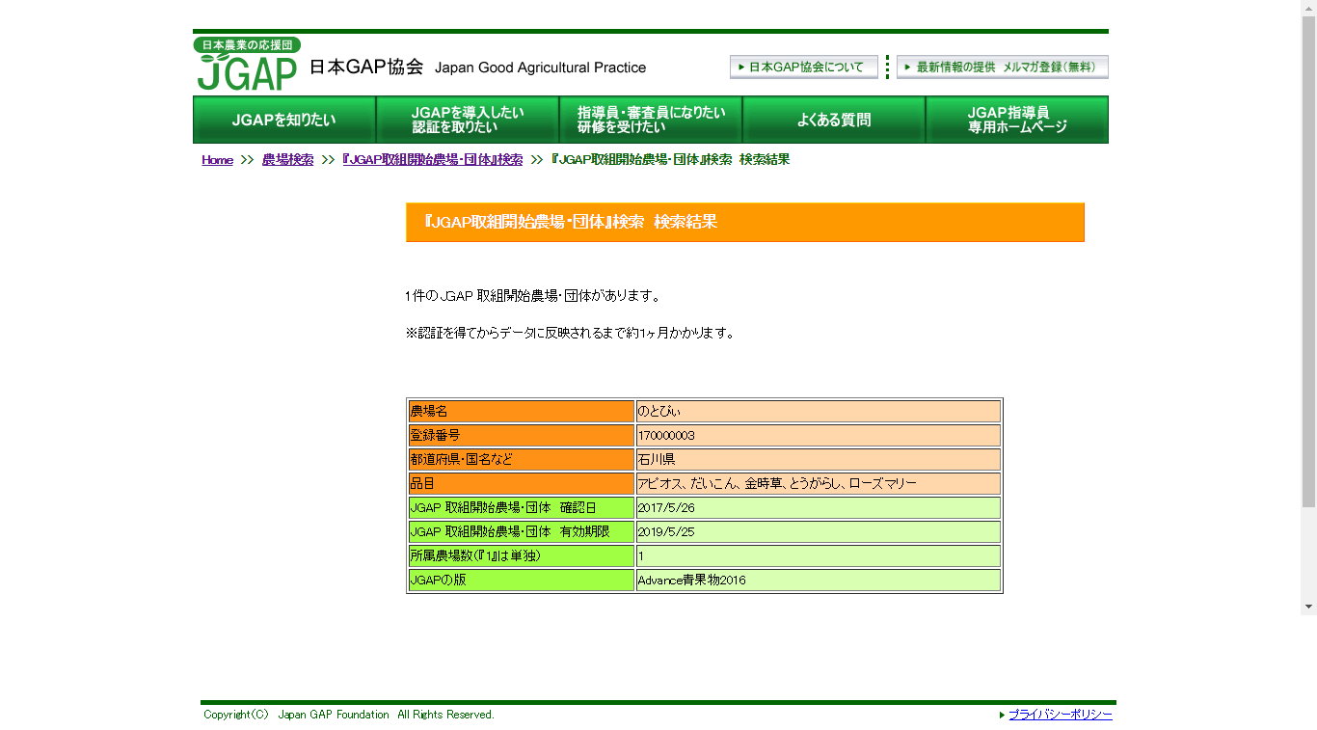Open JGAPを導入したい 認証を取りたい menu
This screenshot has width=1317, height=730.
pos(468,121)
